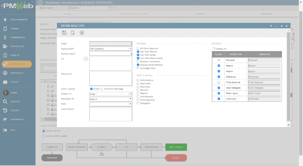This screenshot has width=303, height=166.
Task: Enable Require Comments checkbox
Action: coord(138,62)
